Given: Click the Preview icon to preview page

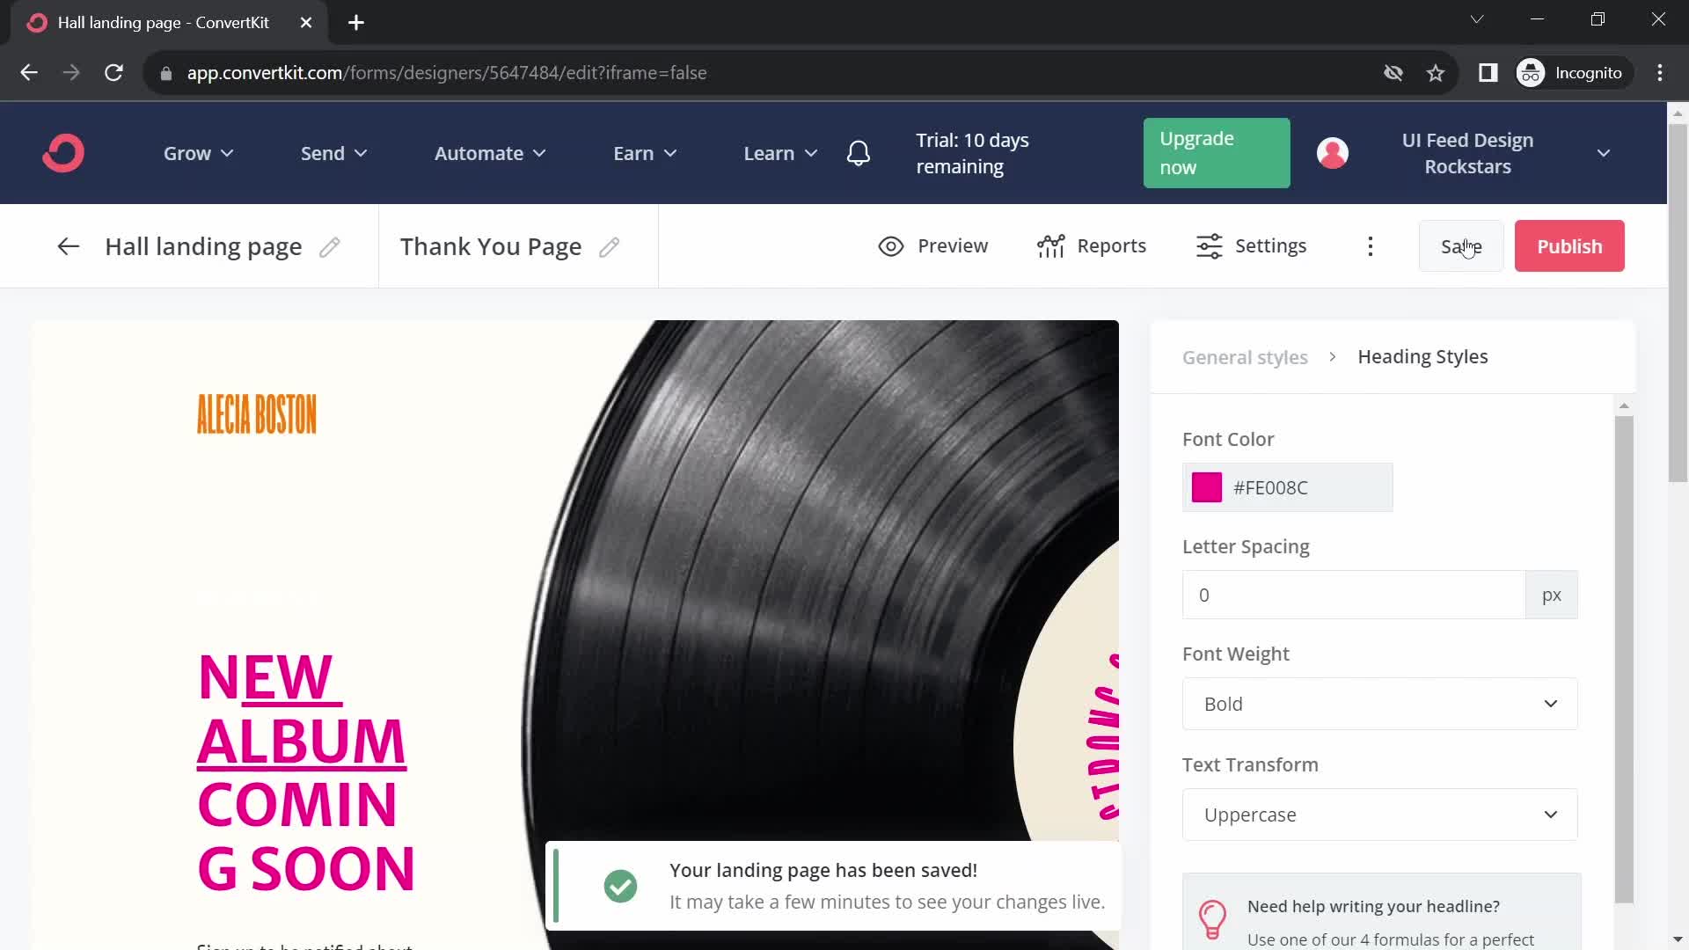Looking at the screenshot, I should (x=891, y=246).
